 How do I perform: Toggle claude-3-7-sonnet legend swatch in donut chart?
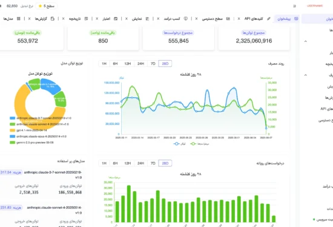[x=13, y=118]
